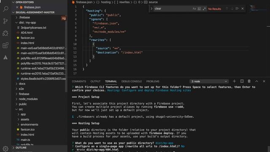
Task: Place cursor on '"public": "public"' line
Action: 105,15
